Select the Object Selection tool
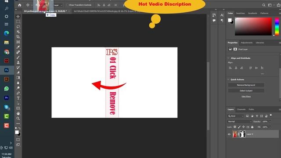 click(x=18, y=32)
